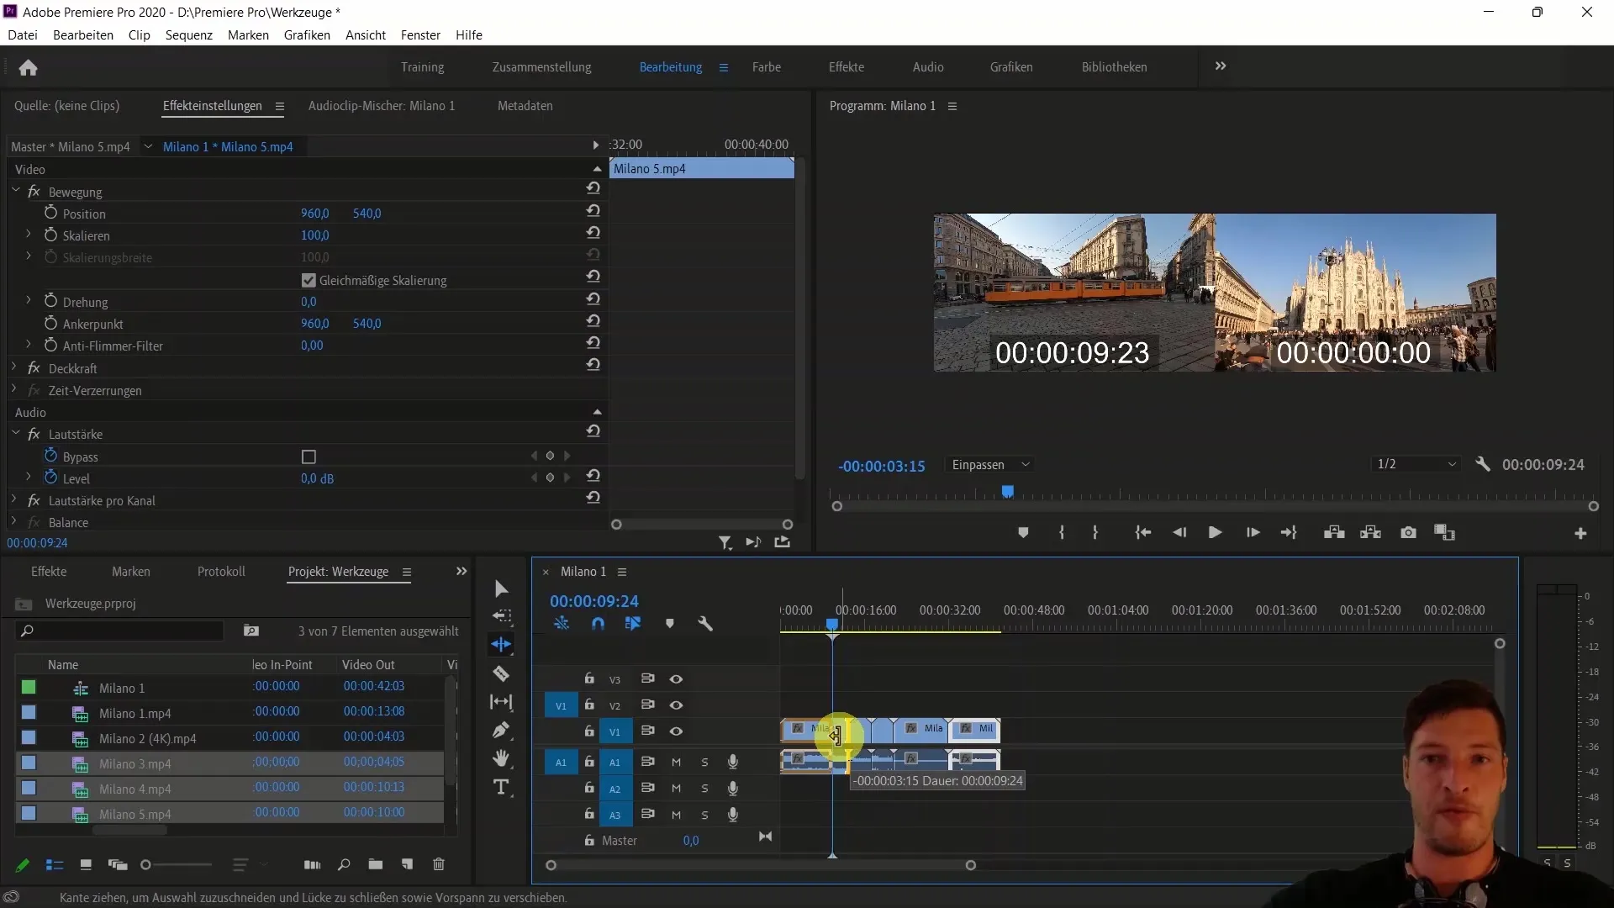Select the Pen tool

tap(501, 730)
